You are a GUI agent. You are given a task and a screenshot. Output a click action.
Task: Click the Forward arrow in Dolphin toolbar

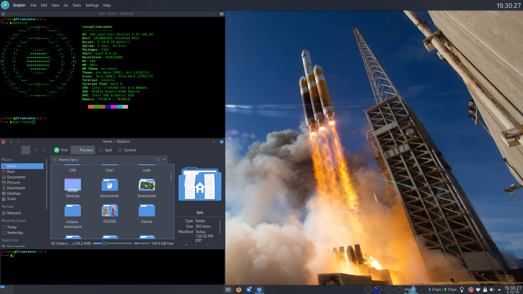(x=14, y=150)
